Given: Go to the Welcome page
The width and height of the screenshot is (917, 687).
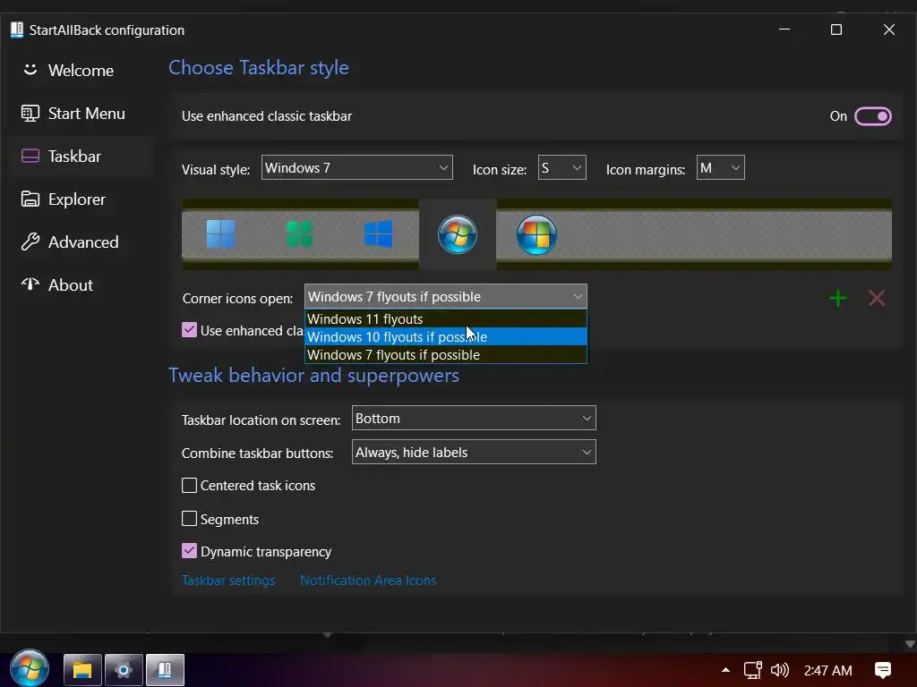Looking at the screenshot, I should (81, 70).
